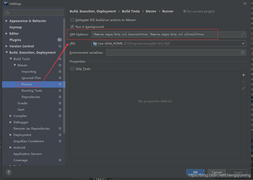Click the IntelliJ logo in title bar
Screen dimensions: 253x180
pyautogui.click(x=6, y=4)
